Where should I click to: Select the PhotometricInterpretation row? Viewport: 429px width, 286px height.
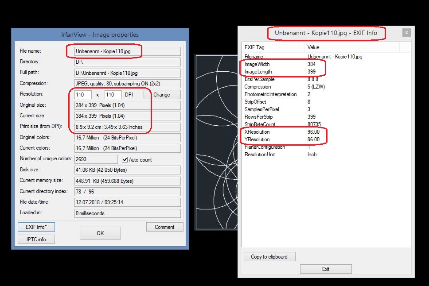[326, 94]
